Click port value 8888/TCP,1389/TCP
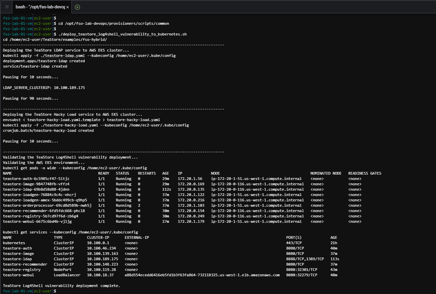 tap(305, 259)
